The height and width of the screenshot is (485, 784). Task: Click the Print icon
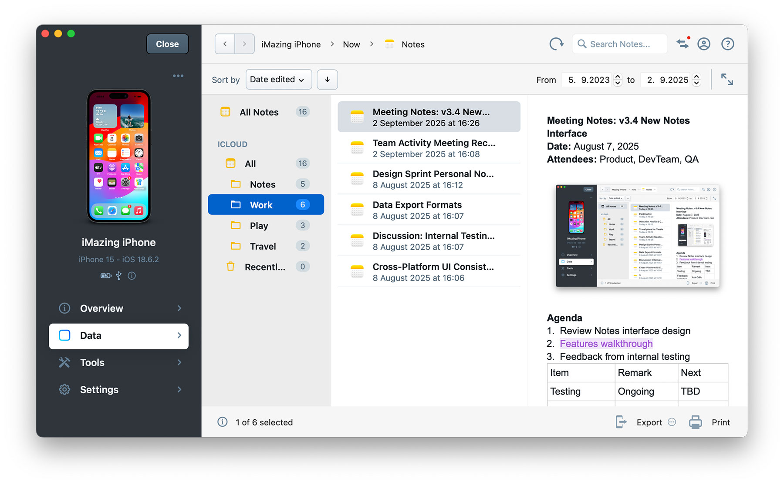tap(696, 422)
